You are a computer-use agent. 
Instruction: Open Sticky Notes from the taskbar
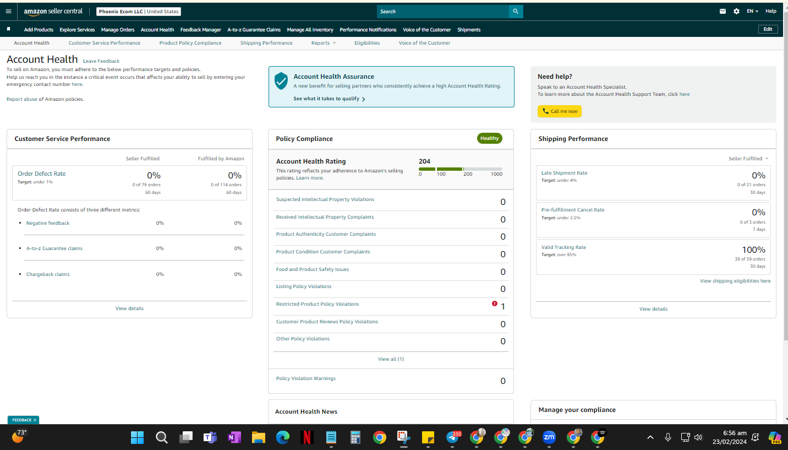click(428, 437)
